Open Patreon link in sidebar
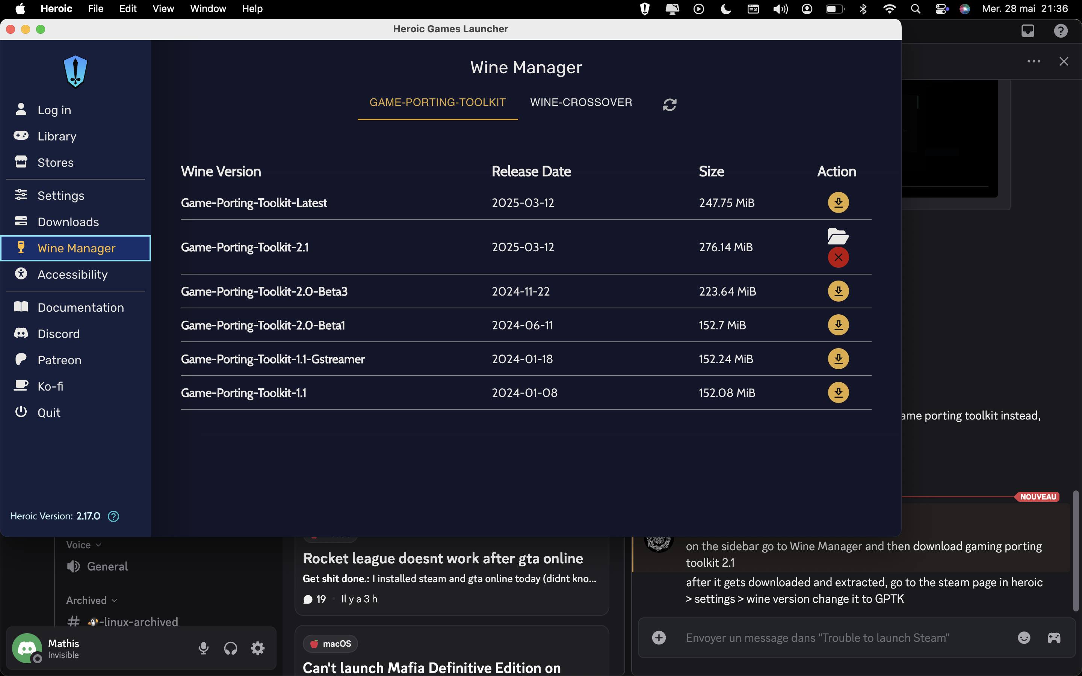1082x676 pixels. (x=75, y=360)
